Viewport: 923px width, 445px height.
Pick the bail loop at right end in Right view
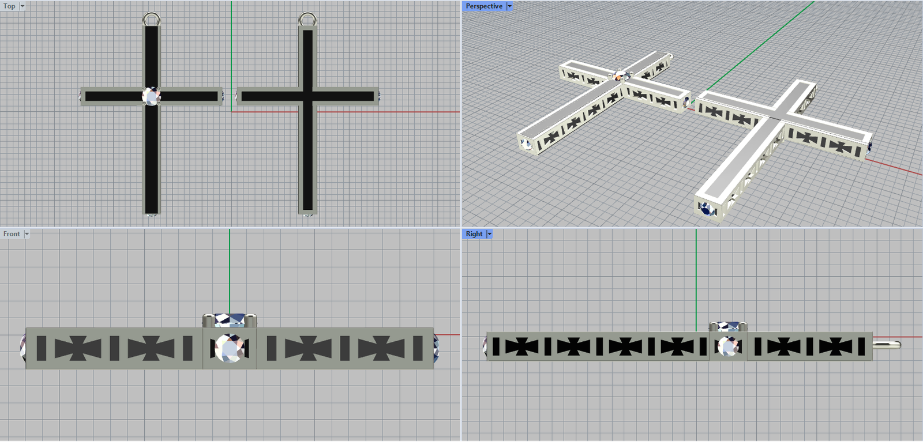887,345
